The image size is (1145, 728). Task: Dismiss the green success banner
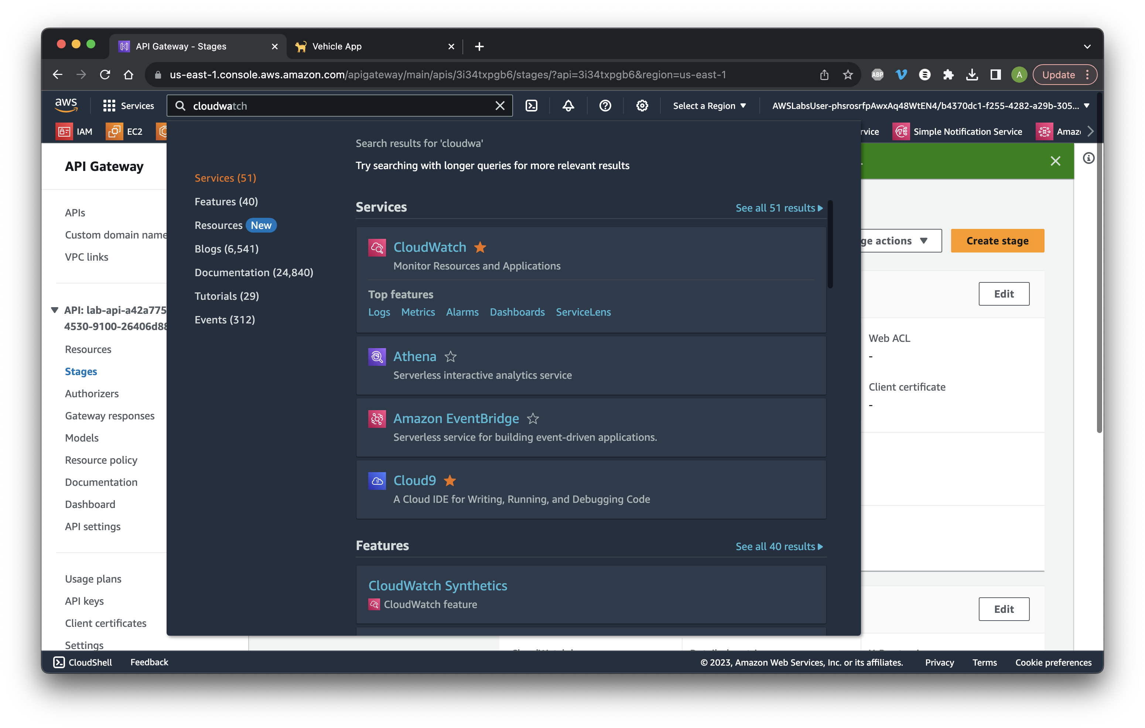pyautogui.click(x=1055, y=161)
